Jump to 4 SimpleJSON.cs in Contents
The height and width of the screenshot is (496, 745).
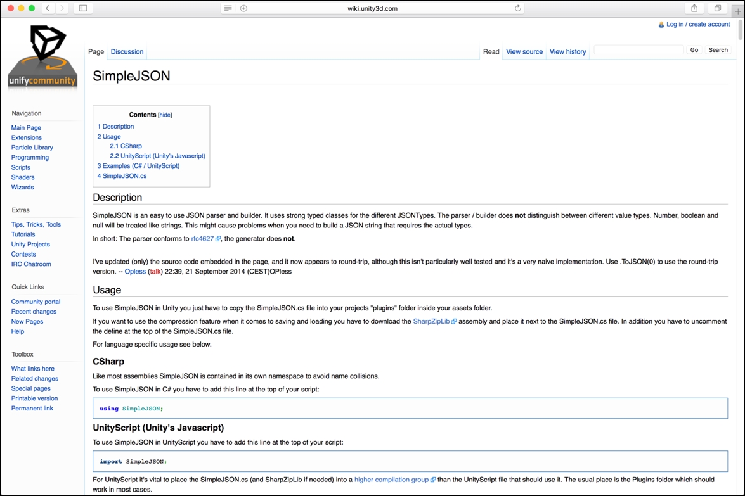(122, 176)
